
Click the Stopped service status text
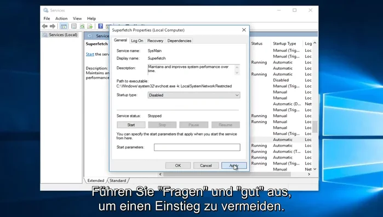tap(155, 116)
